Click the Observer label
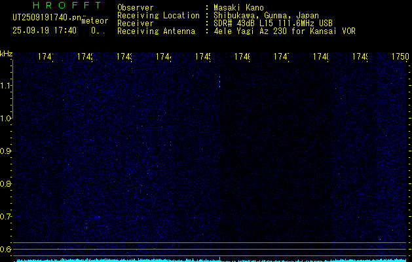The height and width of the screenshot is (262, 412). pos(136,8)
